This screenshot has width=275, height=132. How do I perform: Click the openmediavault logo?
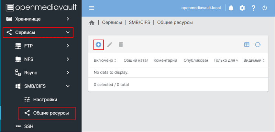coord(41,7)
